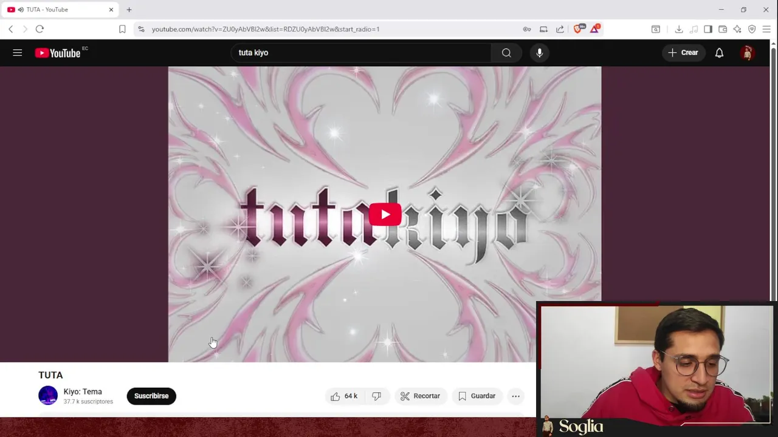
Task: Open the password key icon
Action: point(527,29)
